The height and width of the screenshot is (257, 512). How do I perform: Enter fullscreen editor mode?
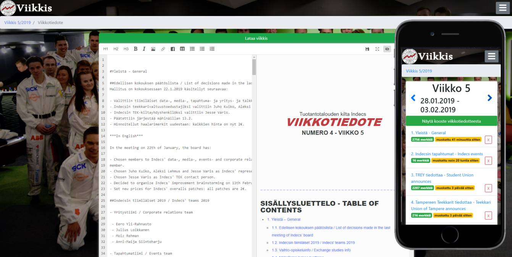(x=377, y=49)
